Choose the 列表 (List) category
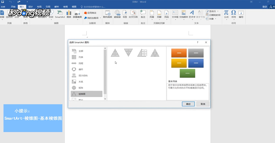This screenshot has width=275, height=143. [86, 57]
